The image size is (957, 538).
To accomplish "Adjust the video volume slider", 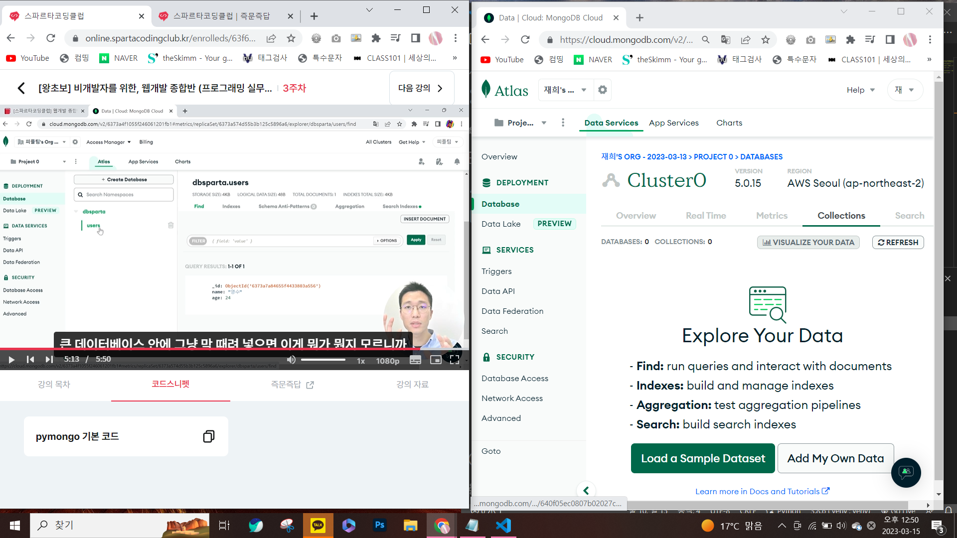I will [323, 360].
